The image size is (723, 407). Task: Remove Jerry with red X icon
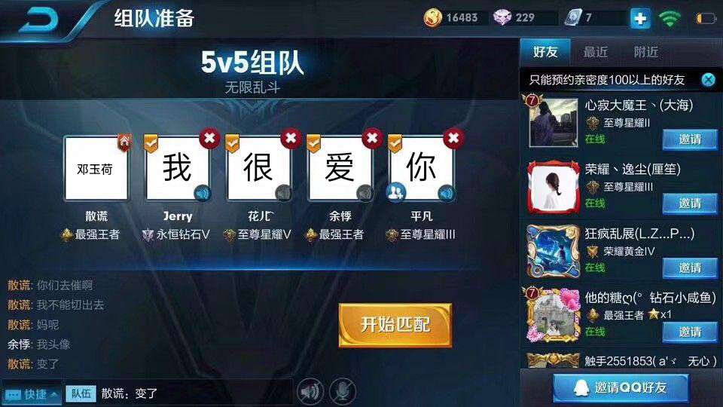pos(210,138)
